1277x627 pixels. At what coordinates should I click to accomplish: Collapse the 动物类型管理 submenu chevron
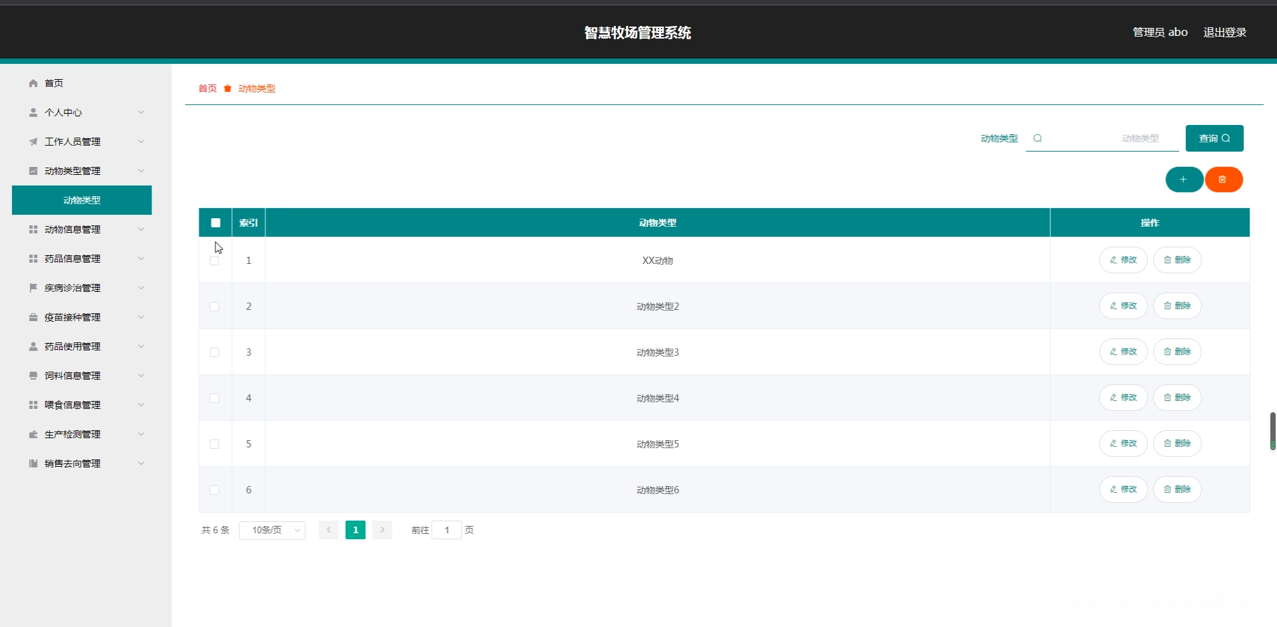pyautogui.click(x=141, y=171)
